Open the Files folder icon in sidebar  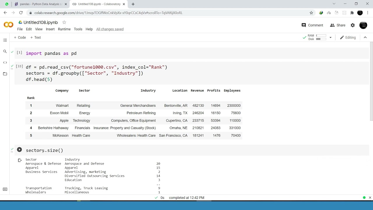point(5,74)
